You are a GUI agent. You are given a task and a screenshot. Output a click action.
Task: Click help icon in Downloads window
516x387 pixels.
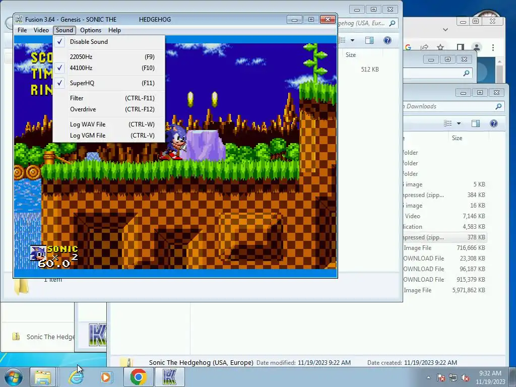coord(494,124)
